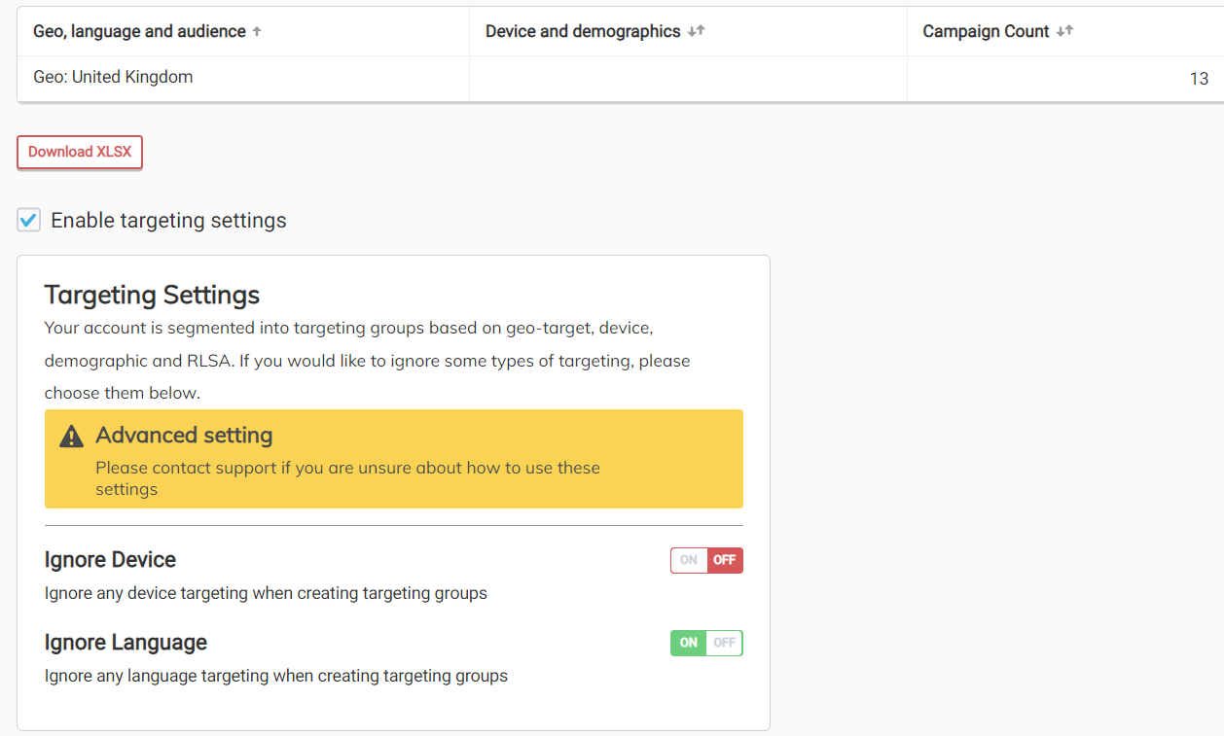This screenshot has width=1224, height=736.
Task: Sort by the Campaign Count column header
Action: pyautogui.click(x=986, y=31)
